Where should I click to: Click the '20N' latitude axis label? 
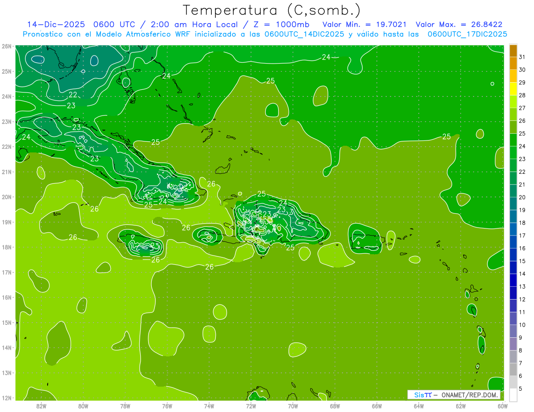[7, 197]
